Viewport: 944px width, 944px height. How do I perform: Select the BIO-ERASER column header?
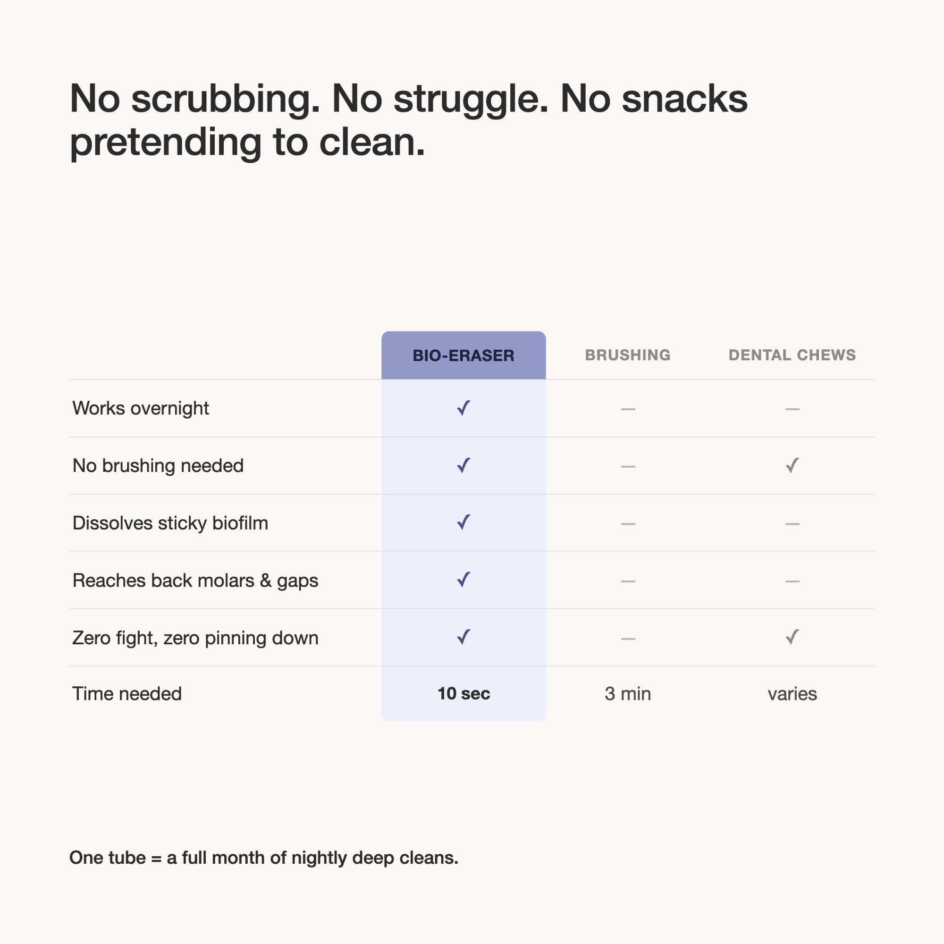(x=463, y=355)
